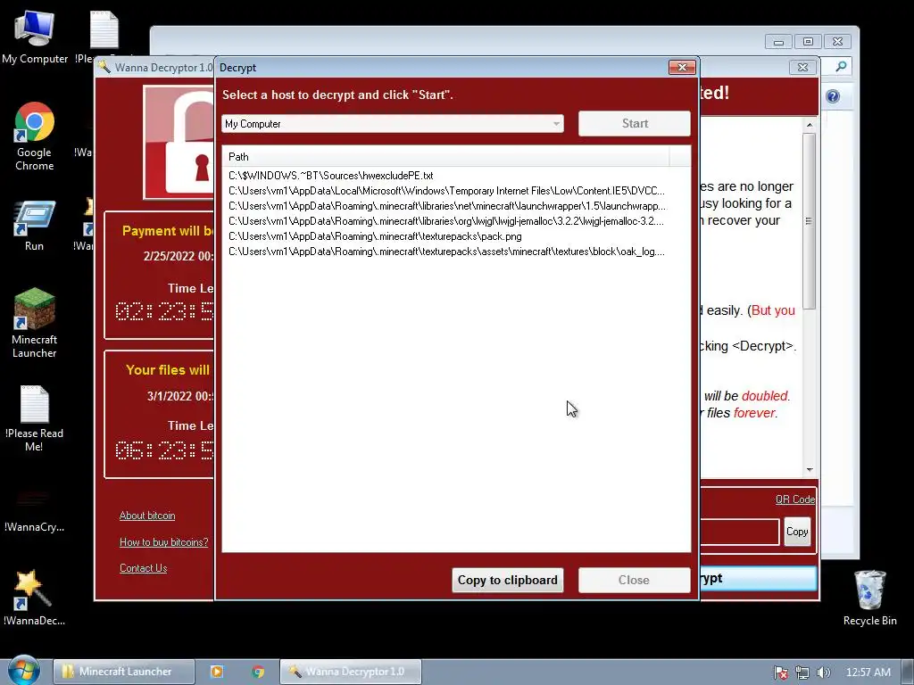The width and height of the screenshot is (914, 685).
Task: Switch to Minecraft Launcher taskbar button
Action: tap(124, 672)
